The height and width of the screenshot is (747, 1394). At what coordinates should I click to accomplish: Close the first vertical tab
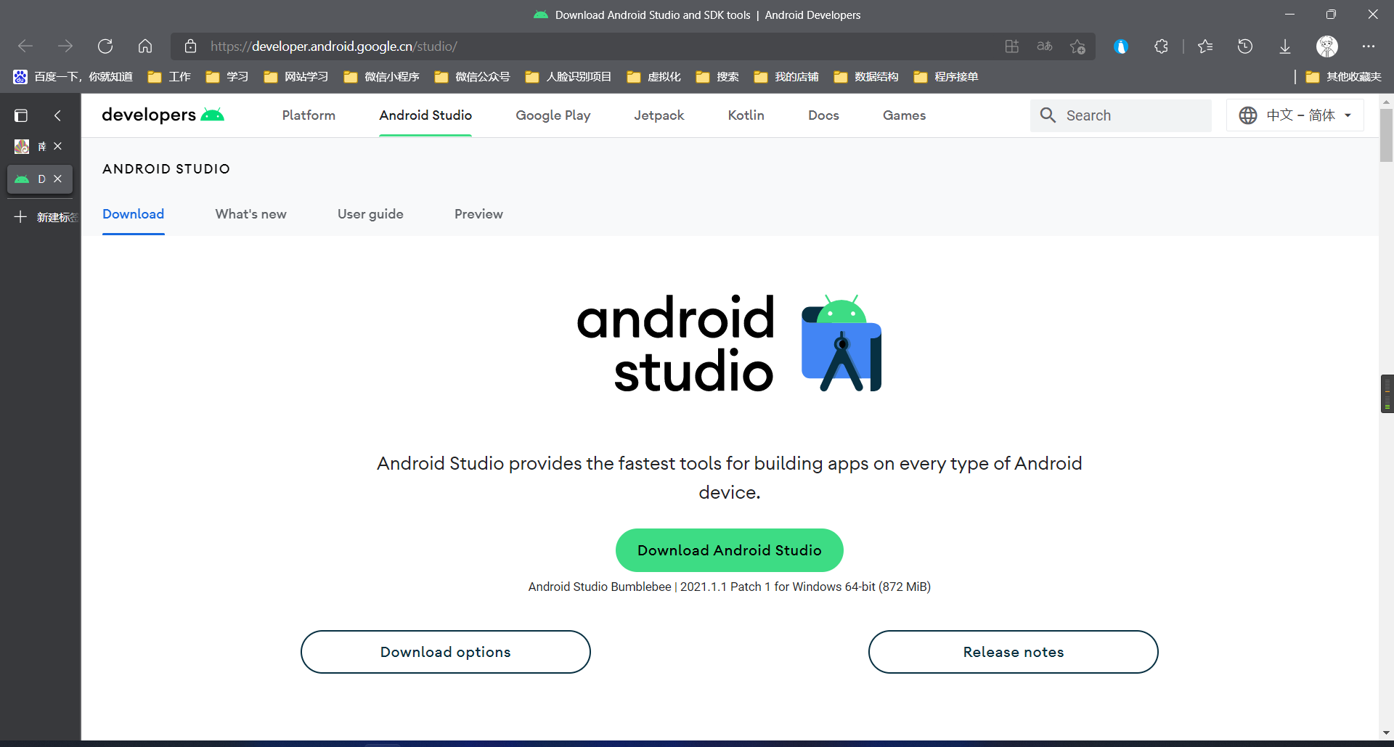[x=57, y=147]
